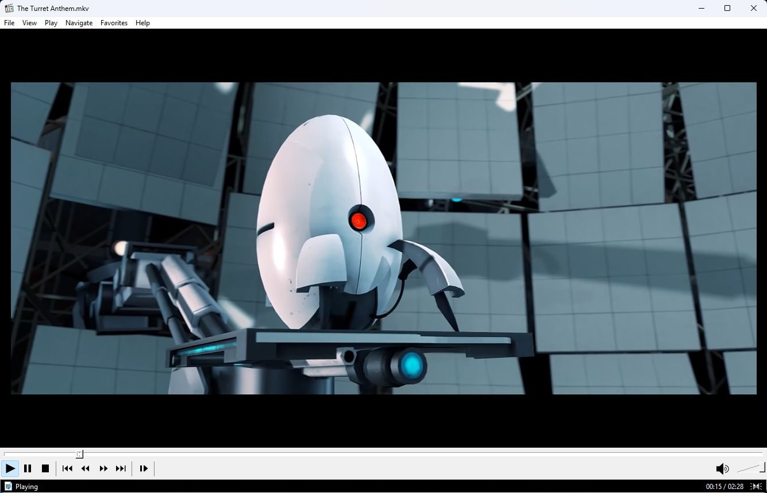Click the Increase speed (fast forward) icon
767x493 pixels.
[103, 468]
